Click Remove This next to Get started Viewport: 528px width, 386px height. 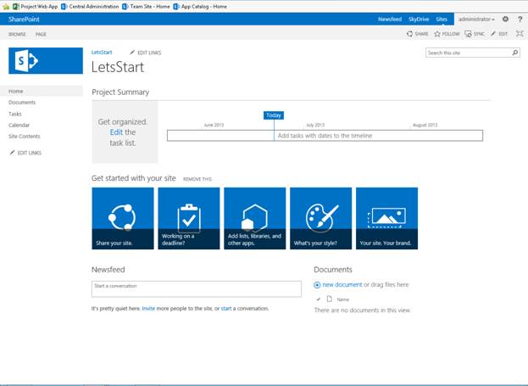[197, 179]
